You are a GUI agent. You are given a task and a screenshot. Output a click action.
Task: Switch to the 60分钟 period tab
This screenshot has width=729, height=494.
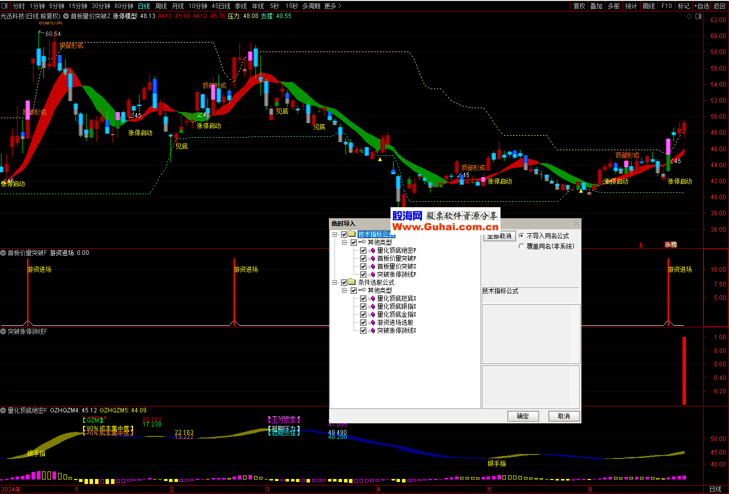click(x=124, y=6)
